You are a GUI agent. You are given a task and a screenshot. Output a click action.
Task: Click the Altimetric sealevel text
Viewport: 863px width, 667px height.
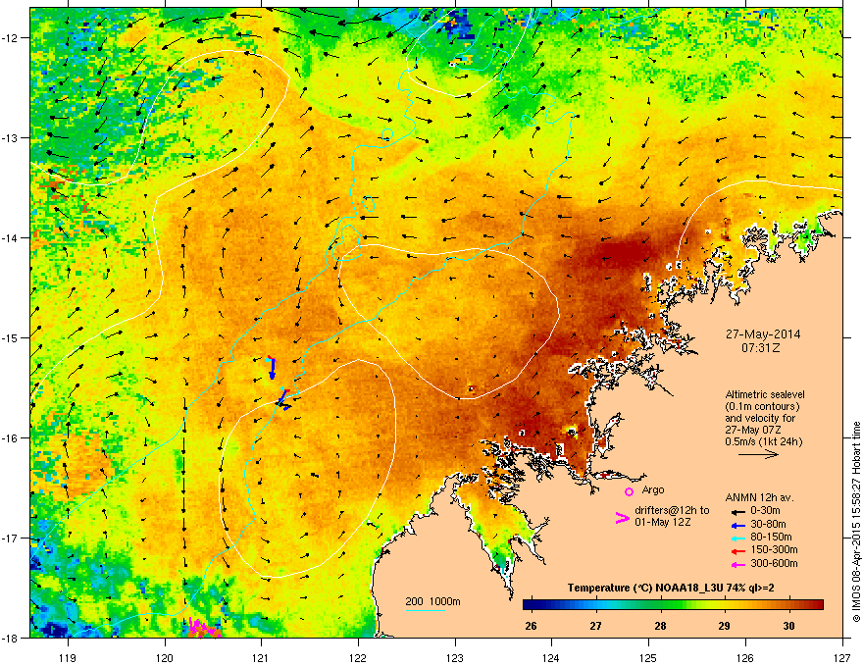point(765,394)
